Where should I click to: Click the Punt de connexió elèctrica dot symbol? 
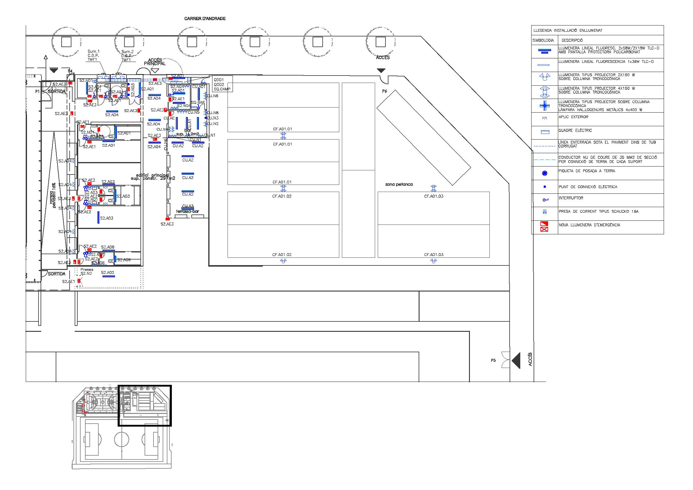pos(545,187)
